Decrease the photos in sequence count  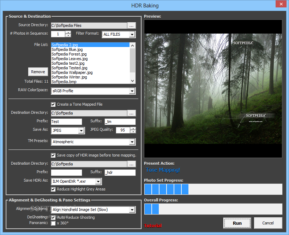[68, 35]
